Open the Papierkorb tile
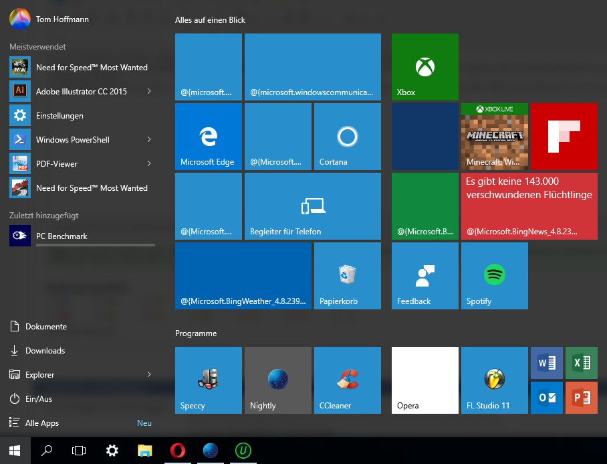 pyautogui.click(x=347, y=276)
